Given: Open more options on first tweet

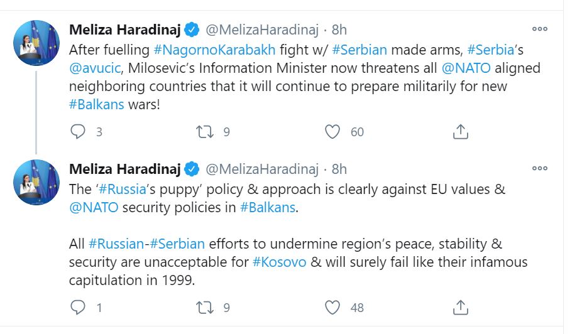Looking at the screenshot, I should (540, 29).
